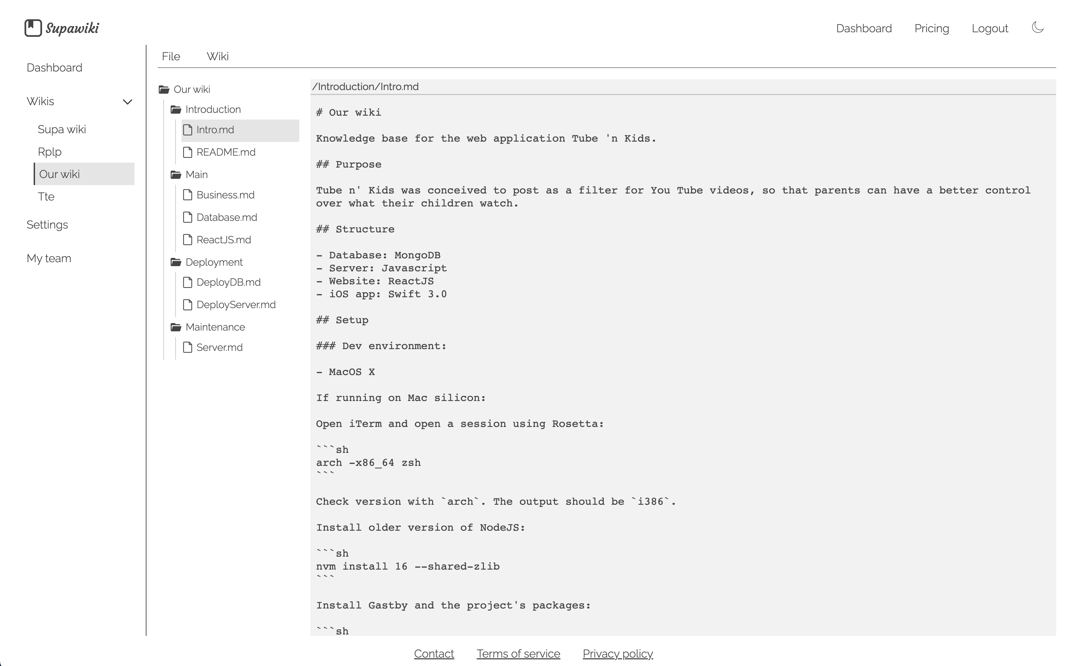Image resolution: width=1066 pixels, height=666 pixels.
Task: Toggle dark mode moon icon
Action: pyautogui.click(x=1037, y=27)
